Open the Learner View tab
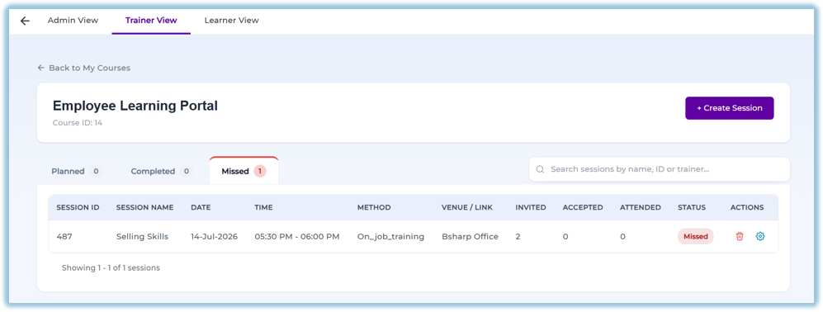 [231, 21]
